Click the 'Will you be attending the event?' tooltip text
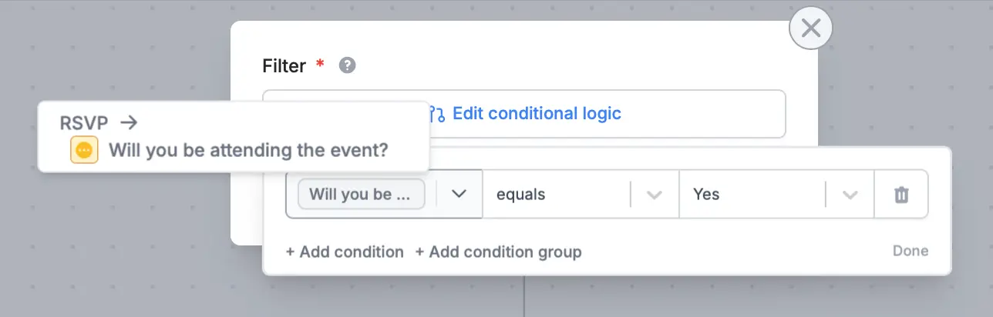Viewport: 993px width, 317px height. pyautogui.click(x=248, y=150)
